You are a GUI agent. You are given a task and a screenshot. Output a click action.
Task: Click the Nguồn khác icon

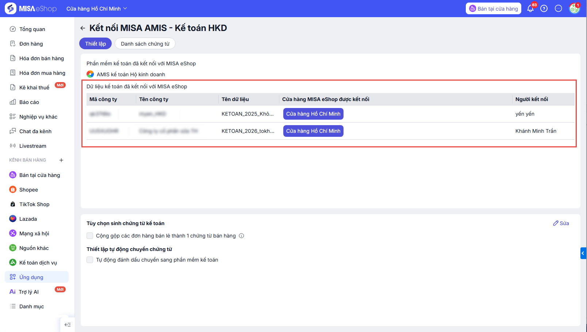coord(13,248)
